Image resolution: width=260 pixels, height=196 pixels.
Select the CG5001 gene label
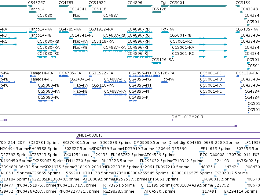pos(177,3)
